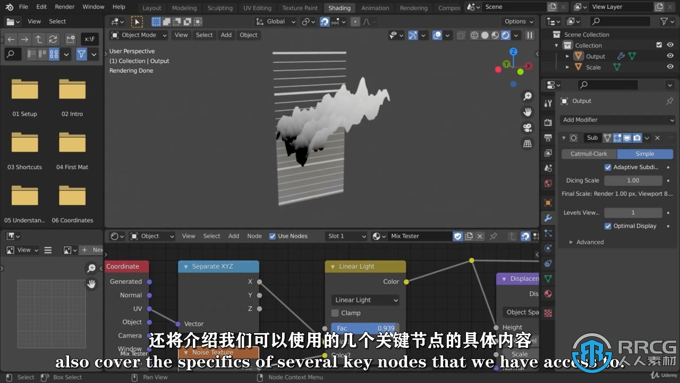Screen dimensions: 680x383
Task: Select the pan hand tool in viewport
Action: (x=528, y=112)
